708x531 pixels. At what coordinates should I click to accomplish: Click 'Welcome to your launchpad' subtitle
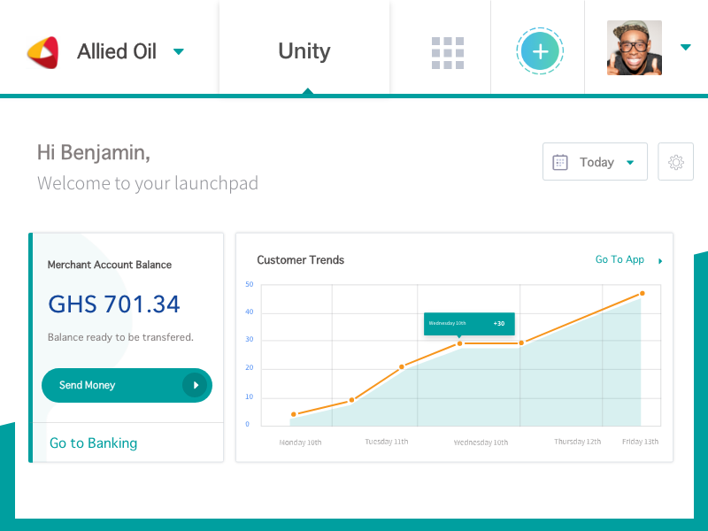pos(148,183)
